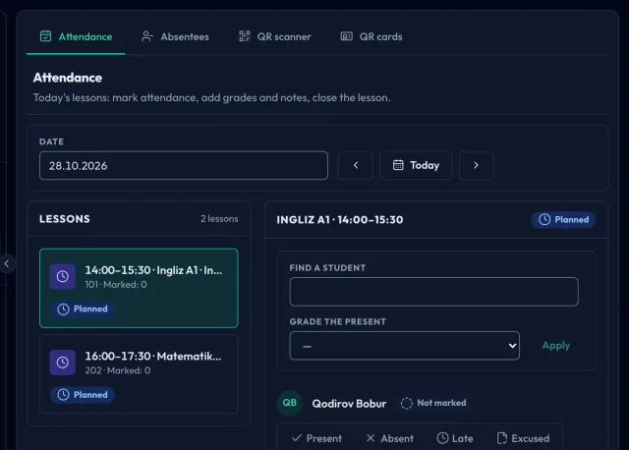Open the QR cards tab
This screenshot has height=450, width=629.
click(372, 37)
